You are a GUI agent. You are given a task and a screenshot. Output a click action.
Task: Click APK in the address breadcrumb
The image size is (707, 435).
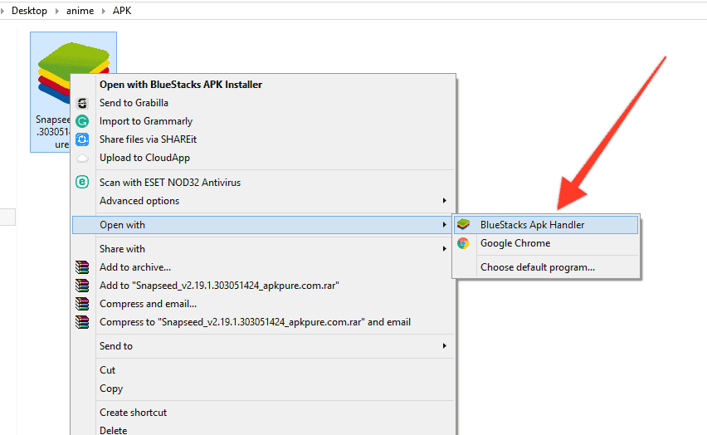pos(122,11)
